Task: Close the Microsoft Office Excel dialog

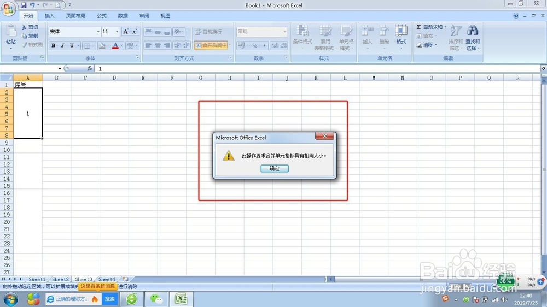Action: click(x=324, y=136)
